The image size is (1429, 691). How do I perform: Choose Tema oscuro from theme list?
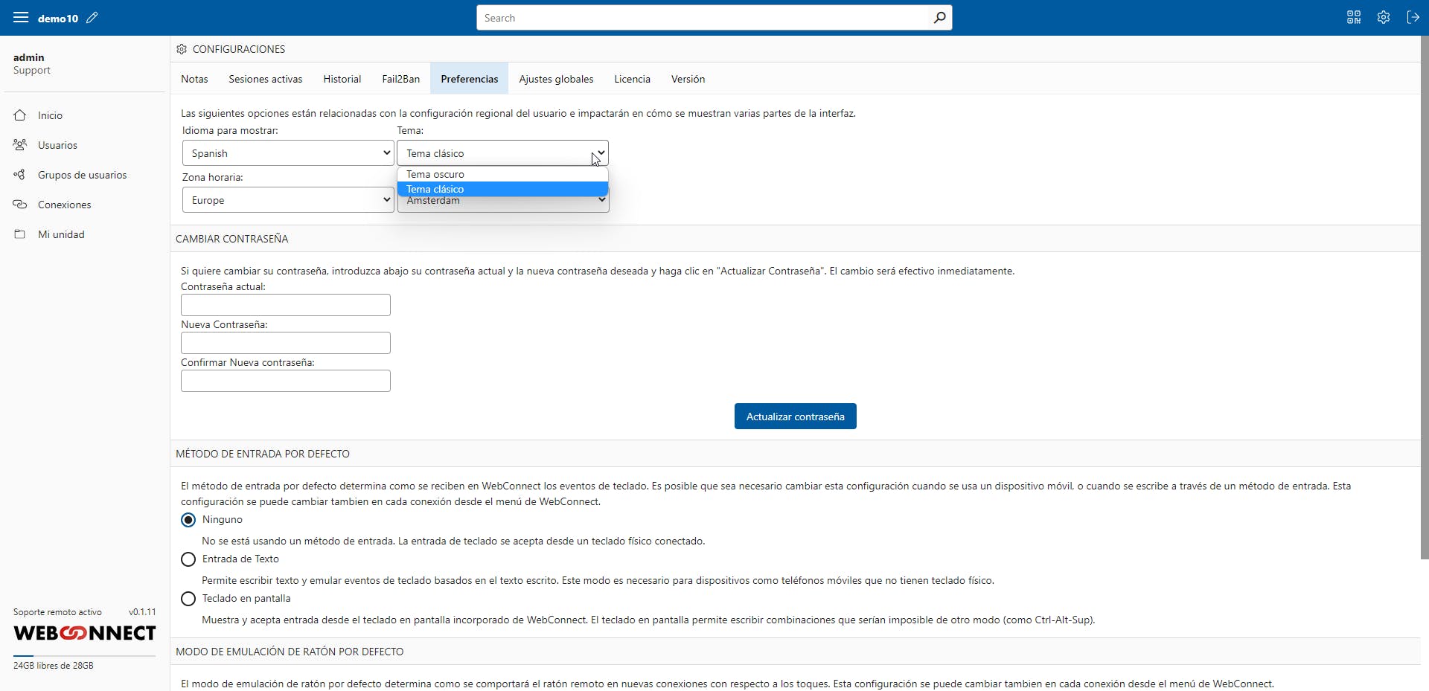pyautogui.click(x=435, y=173)
